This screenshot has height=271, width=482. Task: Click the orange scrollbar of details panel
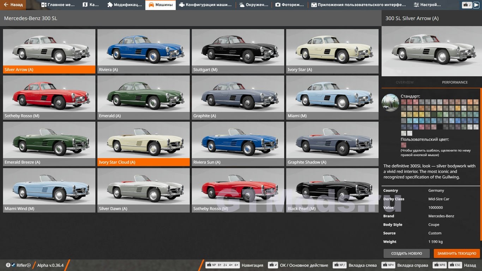point(481,164)
